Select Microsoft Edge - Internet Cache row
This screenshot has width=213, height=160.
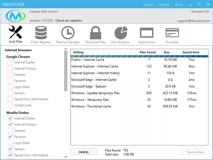click(139, 80)
